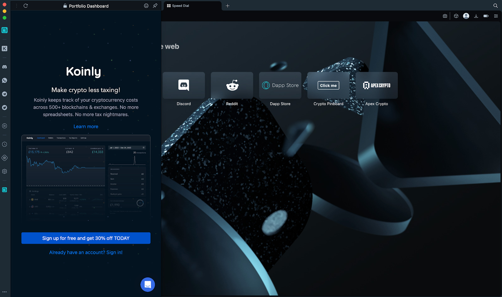Take a snapshot with the camera icon
The height and width of the screenshot is (297, 502).
coord(445,16)
